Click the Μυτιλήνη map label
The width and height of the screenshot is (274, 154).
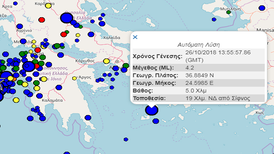coord(230,9)
